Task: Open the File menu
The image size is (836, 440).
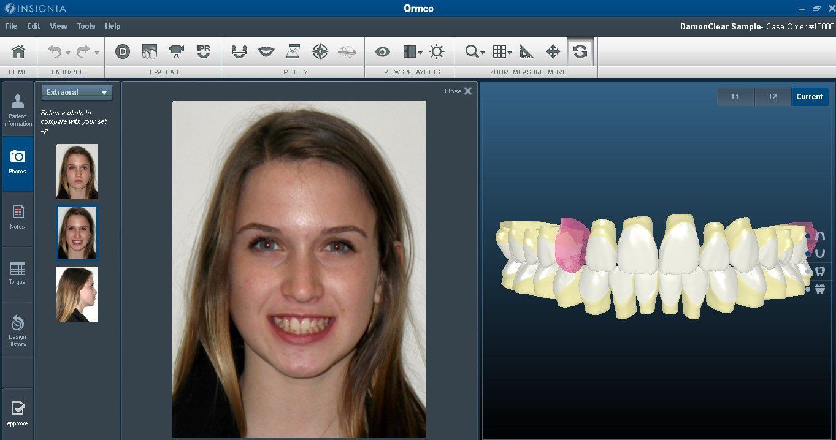Action: pos(12,26)
